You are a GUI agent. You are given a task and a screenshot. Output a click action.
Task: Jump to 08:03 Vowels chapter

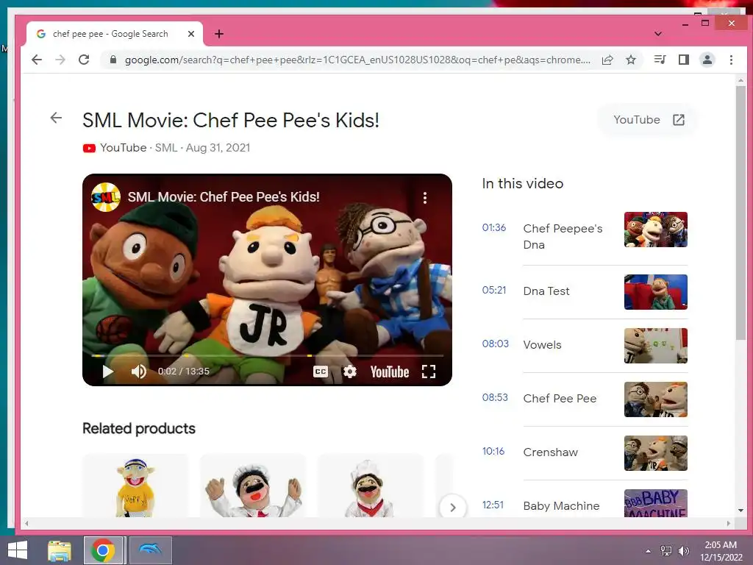click(x=585, y=346)
